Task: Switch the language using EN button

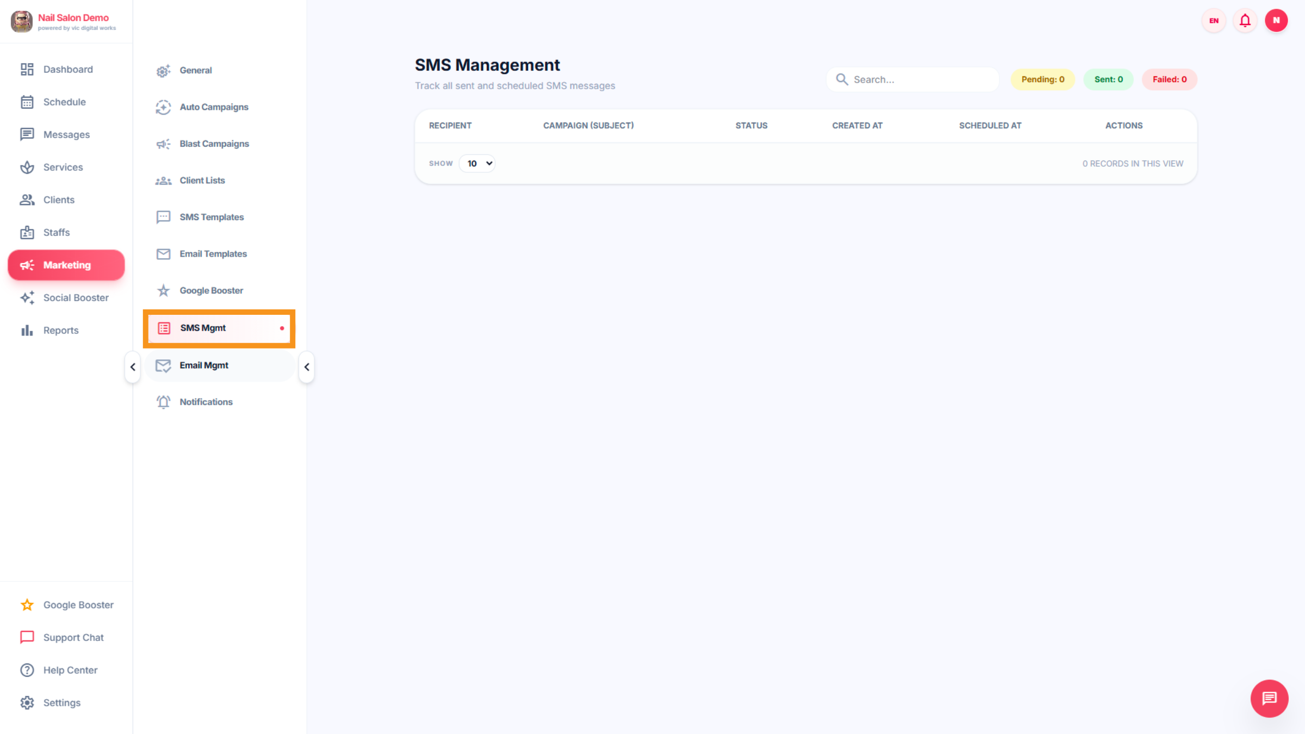Action: point(1213,20)
